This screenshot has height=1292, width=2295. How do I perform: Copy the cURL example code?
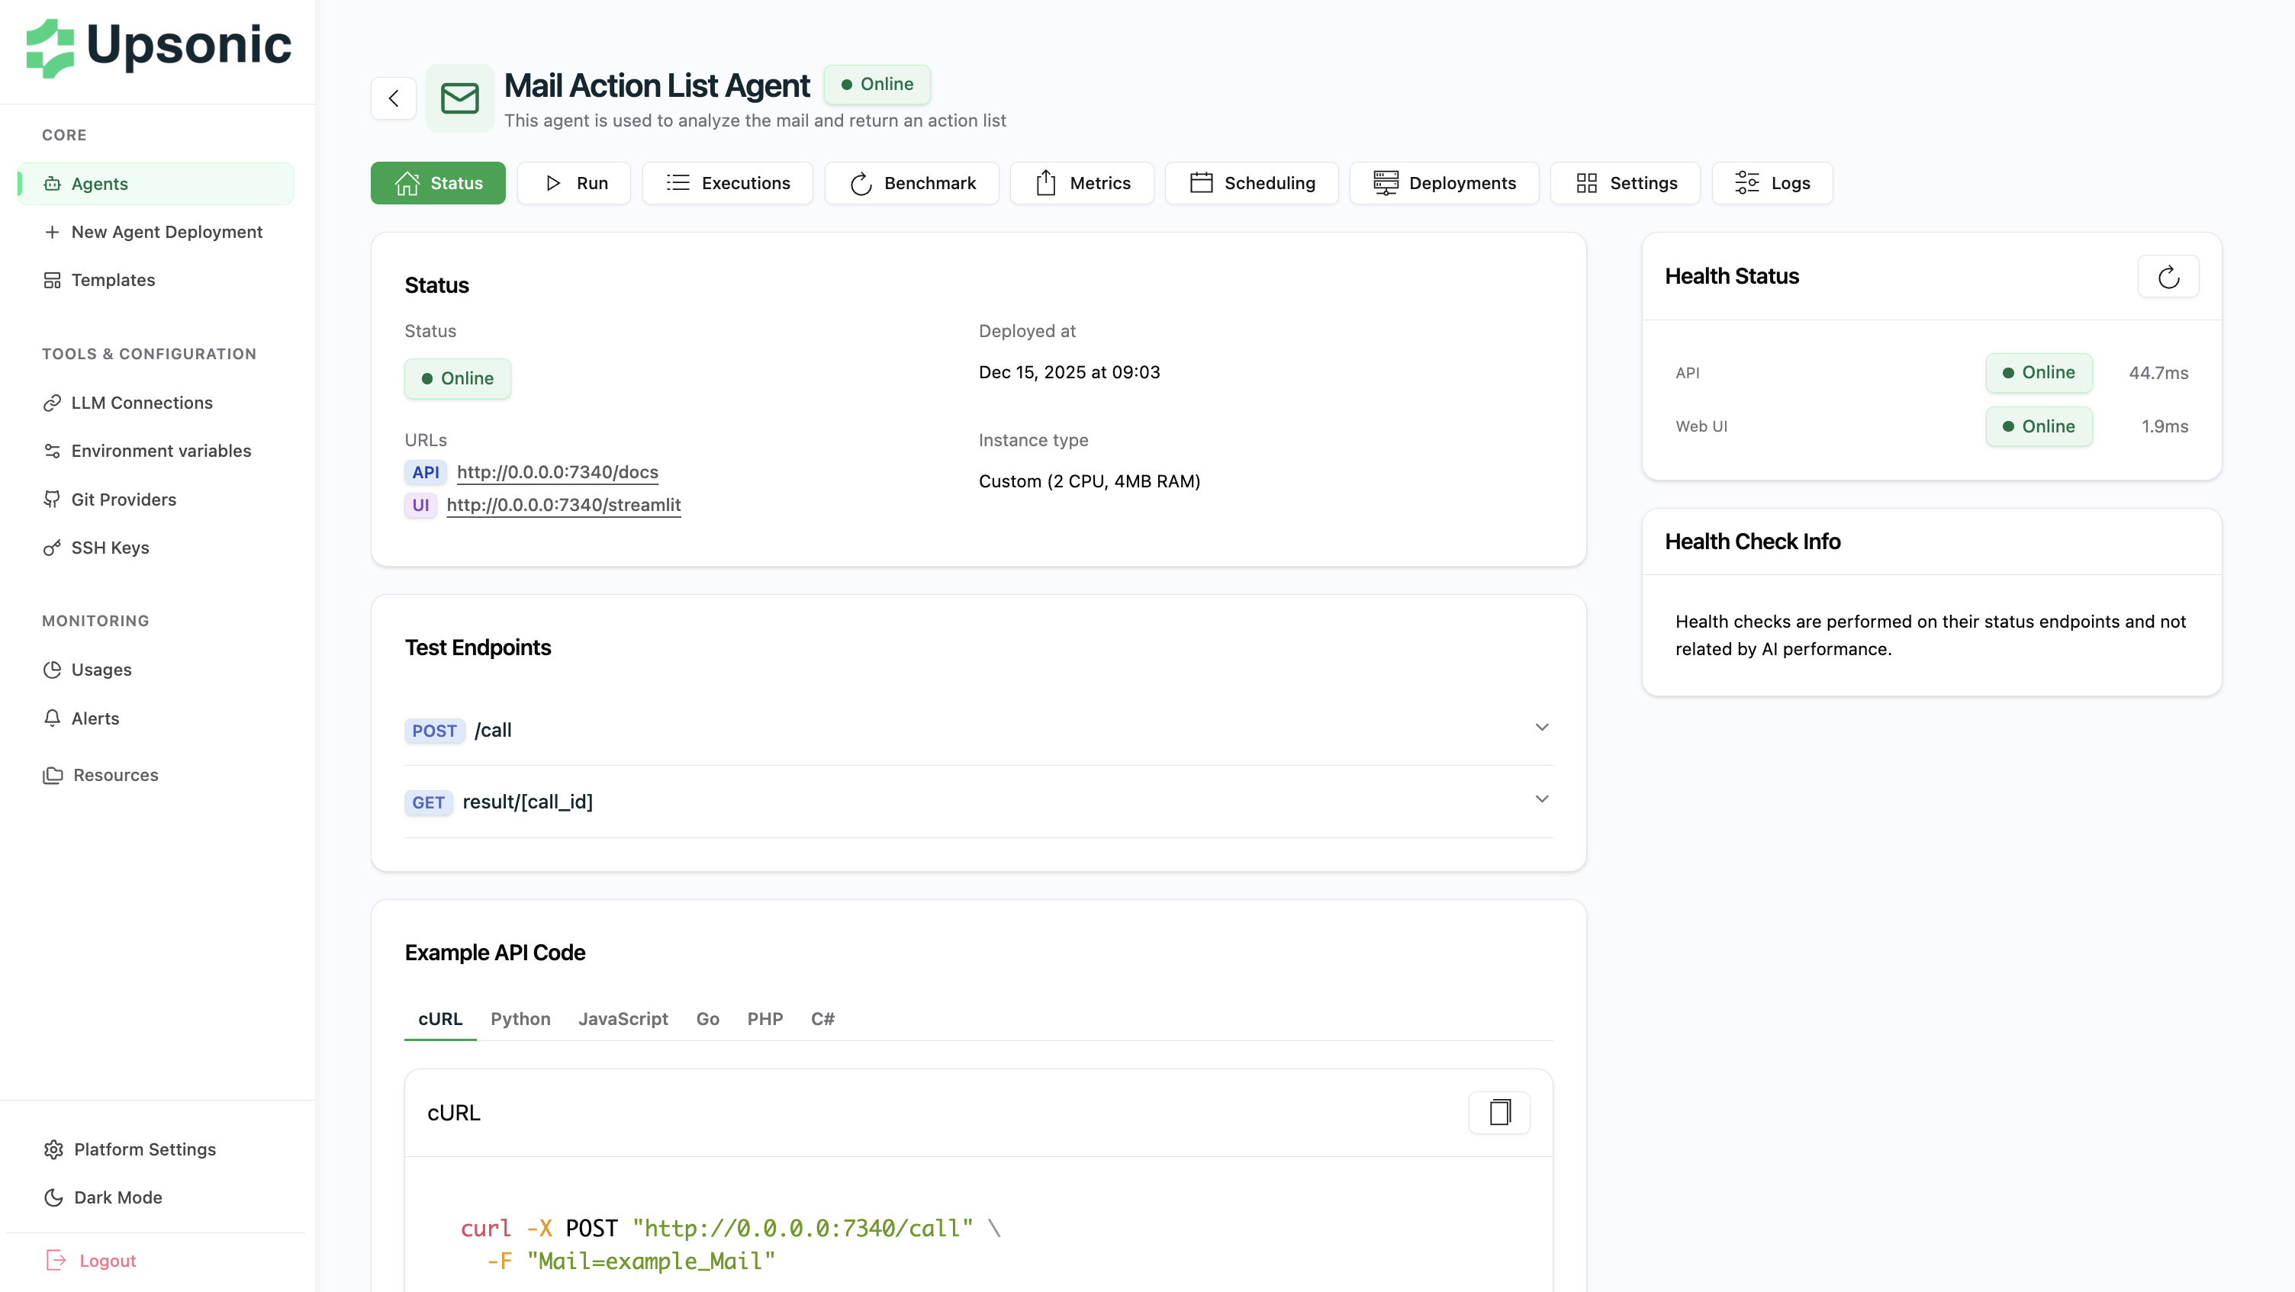pos(1499,1112)
